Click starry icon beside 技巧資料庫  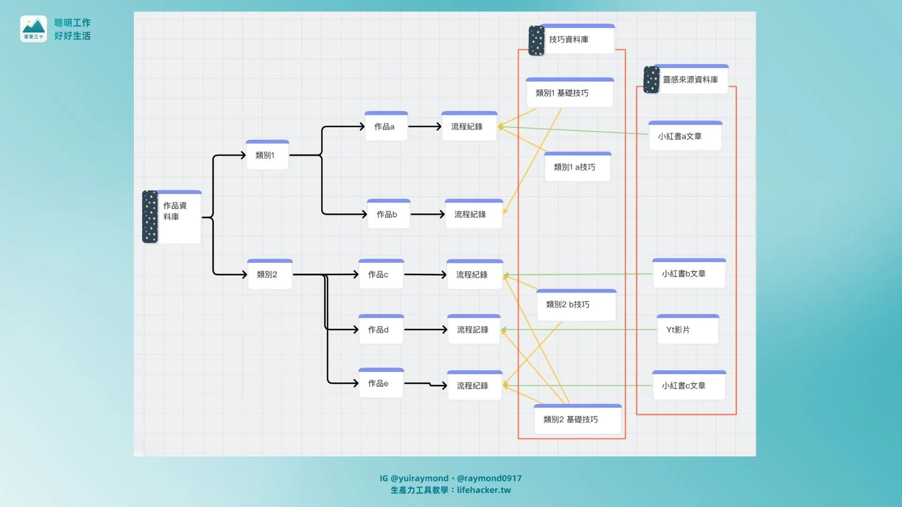tap(536, 40)
